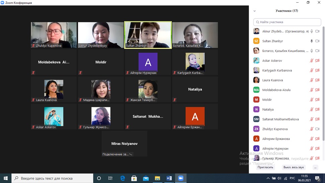Open the Windows notification center icon

318,178
